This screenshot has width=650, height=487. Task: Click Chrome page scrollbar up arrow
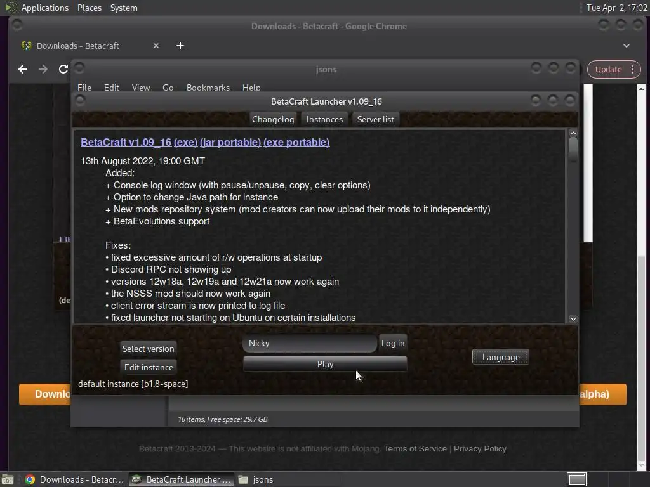(641, 89)
